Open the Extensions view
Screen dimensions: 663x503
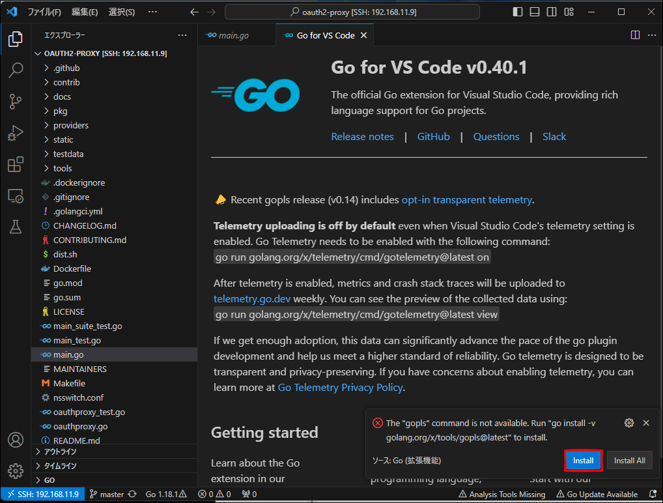[16, 164]
